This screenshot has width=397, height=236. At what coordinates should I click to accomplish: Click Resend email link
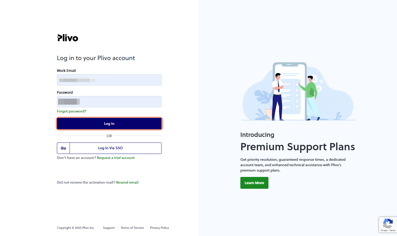coord(127,182)
